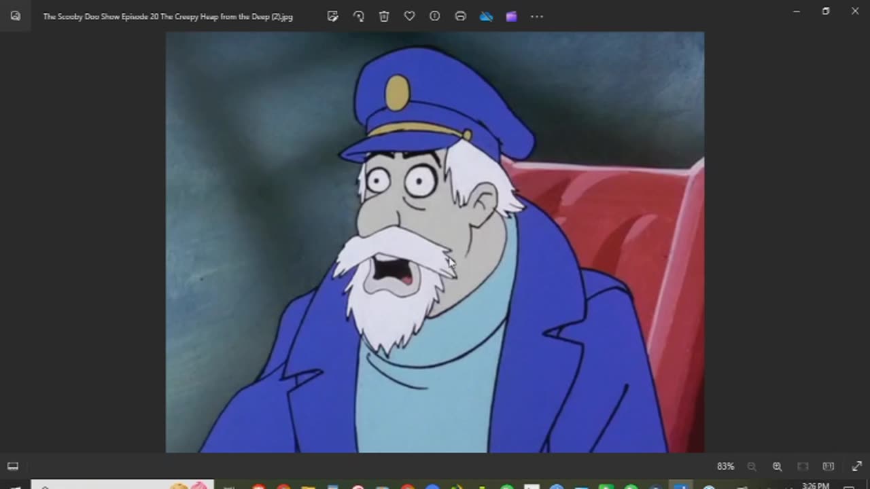Click the Edit image icon
870x489 pixels.
pyautogui.click(x=332, y=16)
